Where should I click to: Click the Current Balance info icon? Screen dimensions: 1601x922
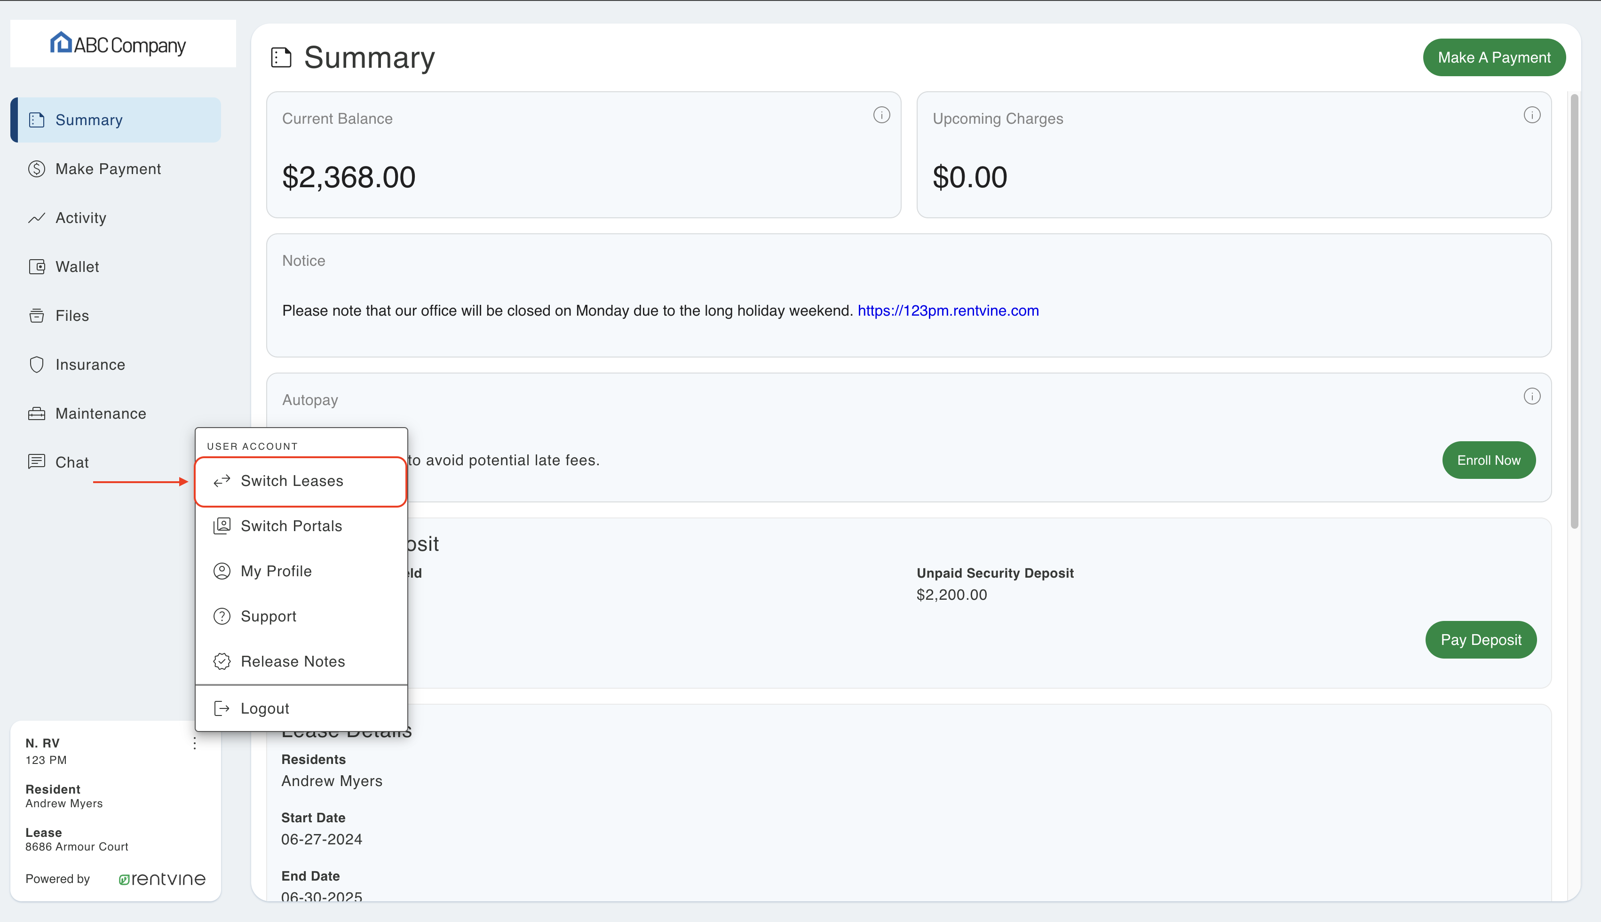point(882,115)
